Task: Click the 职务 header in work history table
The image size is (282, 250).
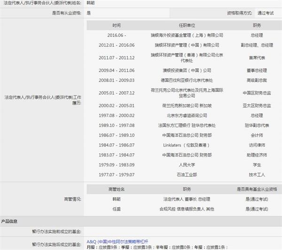Action: pyautogui.click(x=257, y=25)
